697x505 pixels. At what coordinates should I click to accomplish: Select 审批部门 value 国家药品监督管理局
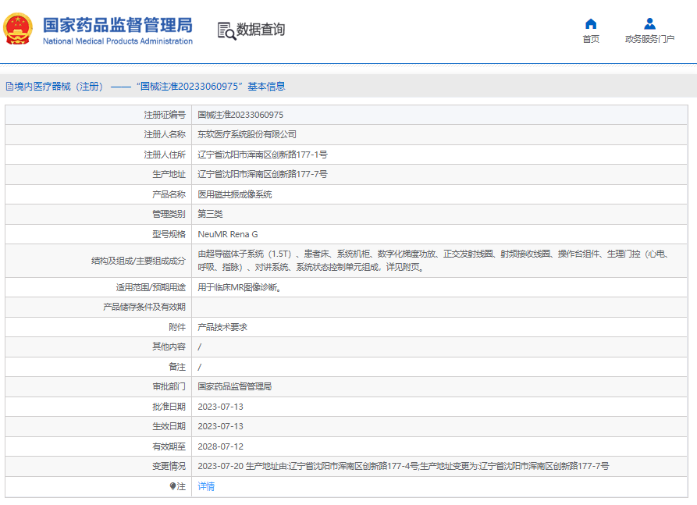click(x=235, y=386)
